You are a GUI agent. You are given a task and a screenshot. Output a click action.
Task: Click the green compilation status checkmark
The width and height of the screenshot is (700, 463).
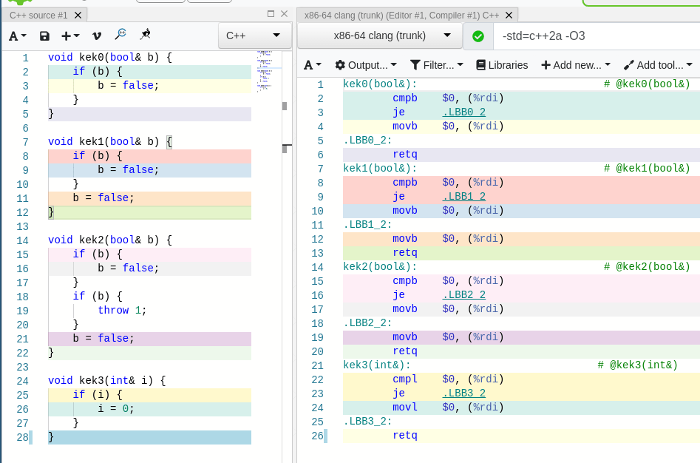pyautogui.click(x=478, y=36)
